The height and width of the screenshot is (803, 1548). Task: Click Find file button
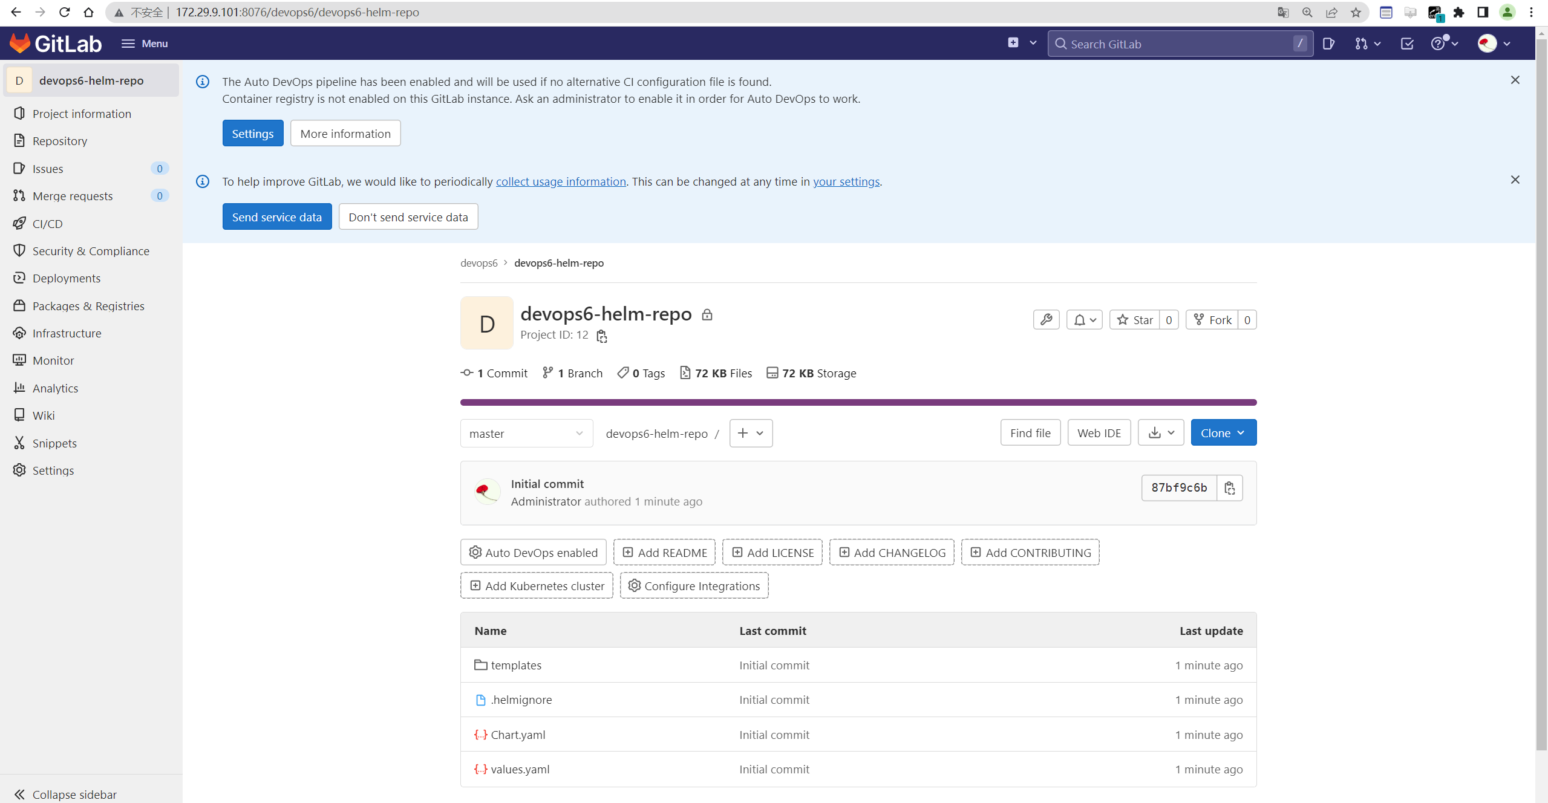click(x=1030, y=432)
